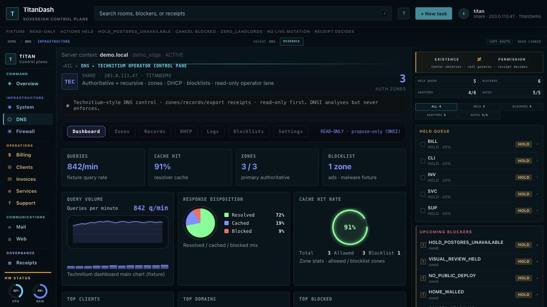Click the TEC Technitium badge icon
Viewport: 547px width, 307px height.
[70, 81]
